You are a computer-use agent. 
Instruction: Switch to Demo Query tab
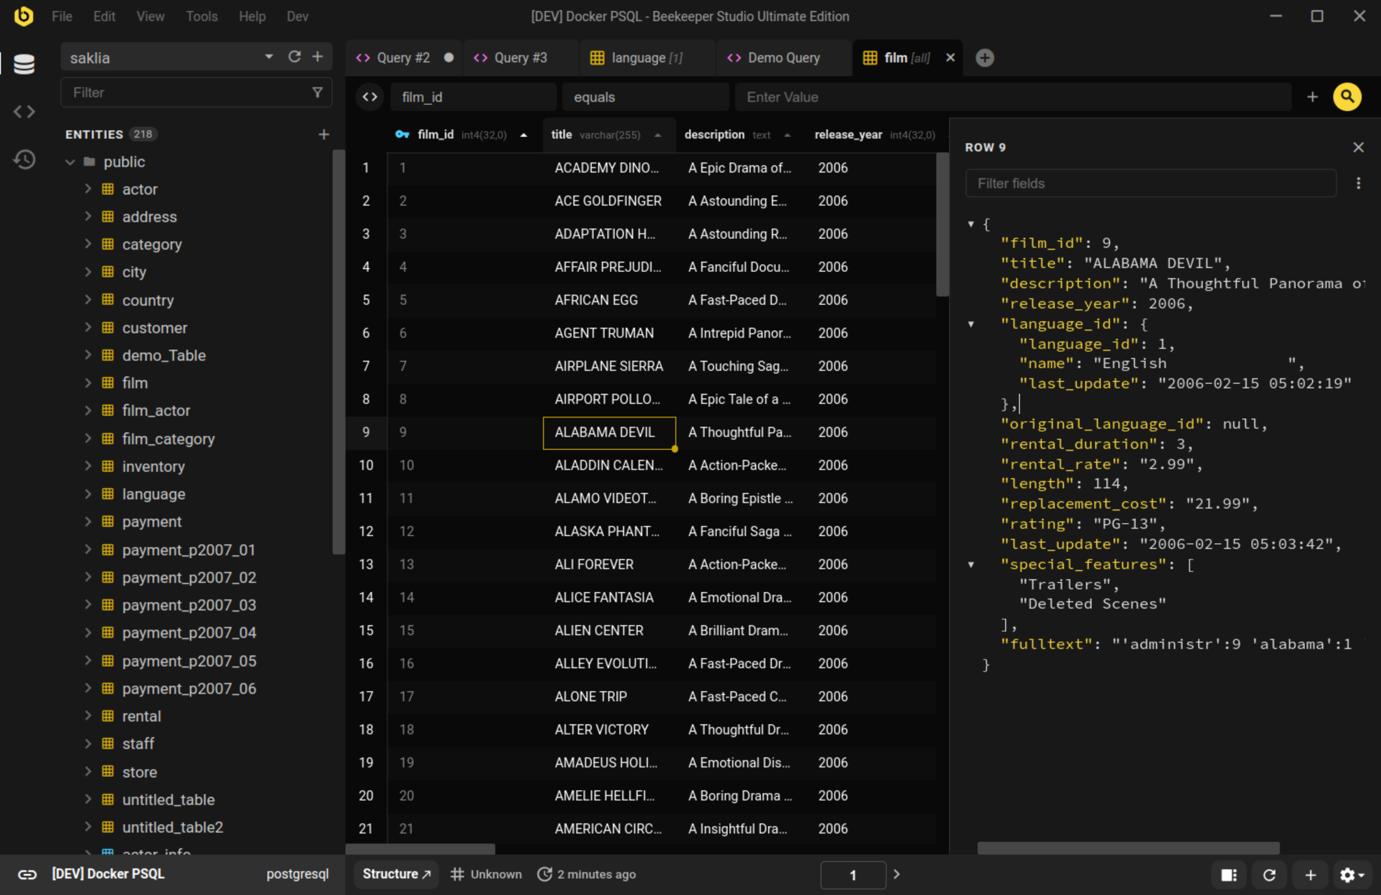784,58
